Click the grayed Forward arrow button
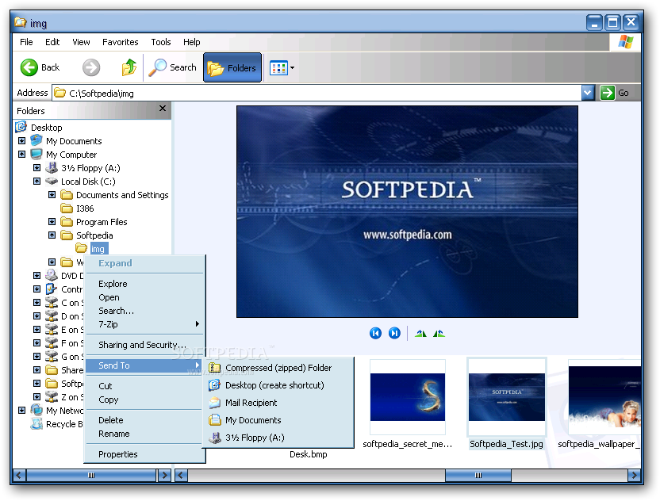Screen dimensions: 660x501 coord(91,67)
